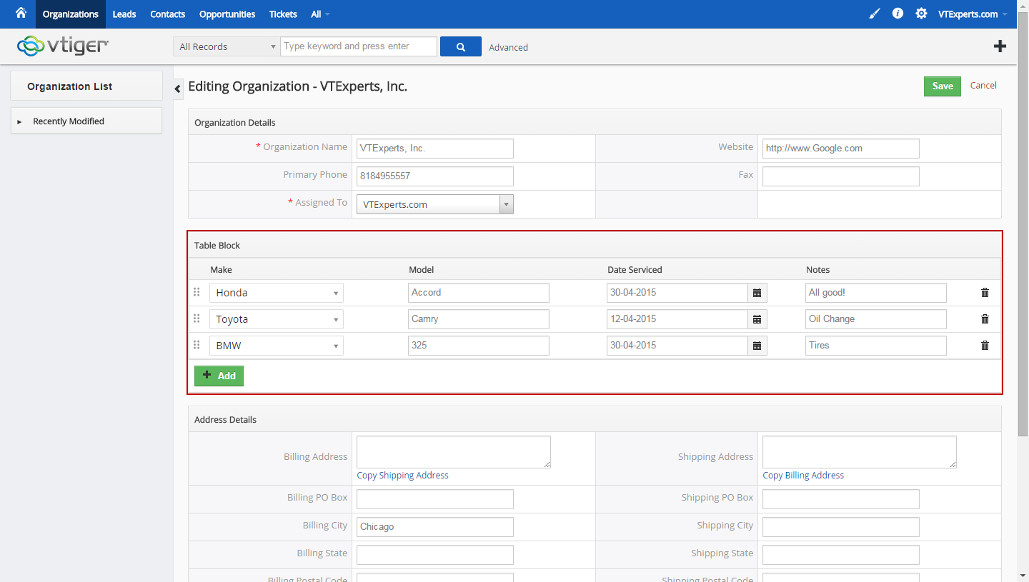The height and width of the screenshot is (582, 1029).
Task: Open the Tickets tab
Action: click(283, 14)
